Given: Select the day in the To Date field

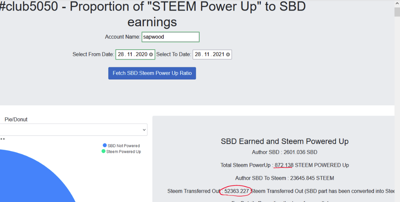Looking at the screenshot, I should [198, 54].
